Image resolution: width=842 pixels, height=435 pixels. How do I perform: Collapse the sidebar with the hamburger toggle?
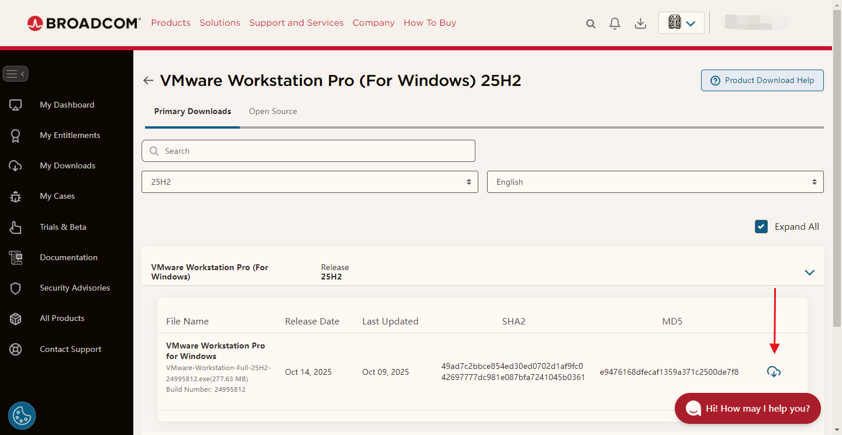[16, 74]
